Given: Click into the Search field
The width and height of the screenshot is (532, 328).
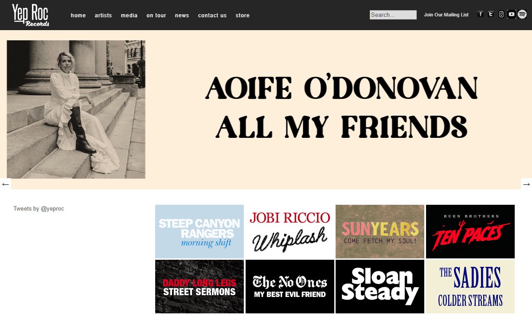Looking at the screenshot, I should (393, 15).
